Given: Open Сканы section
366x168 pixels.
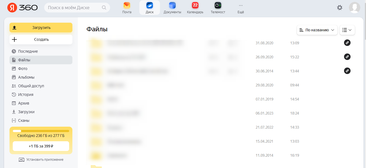Looking at the screenshot, I should tap(41, 120).
